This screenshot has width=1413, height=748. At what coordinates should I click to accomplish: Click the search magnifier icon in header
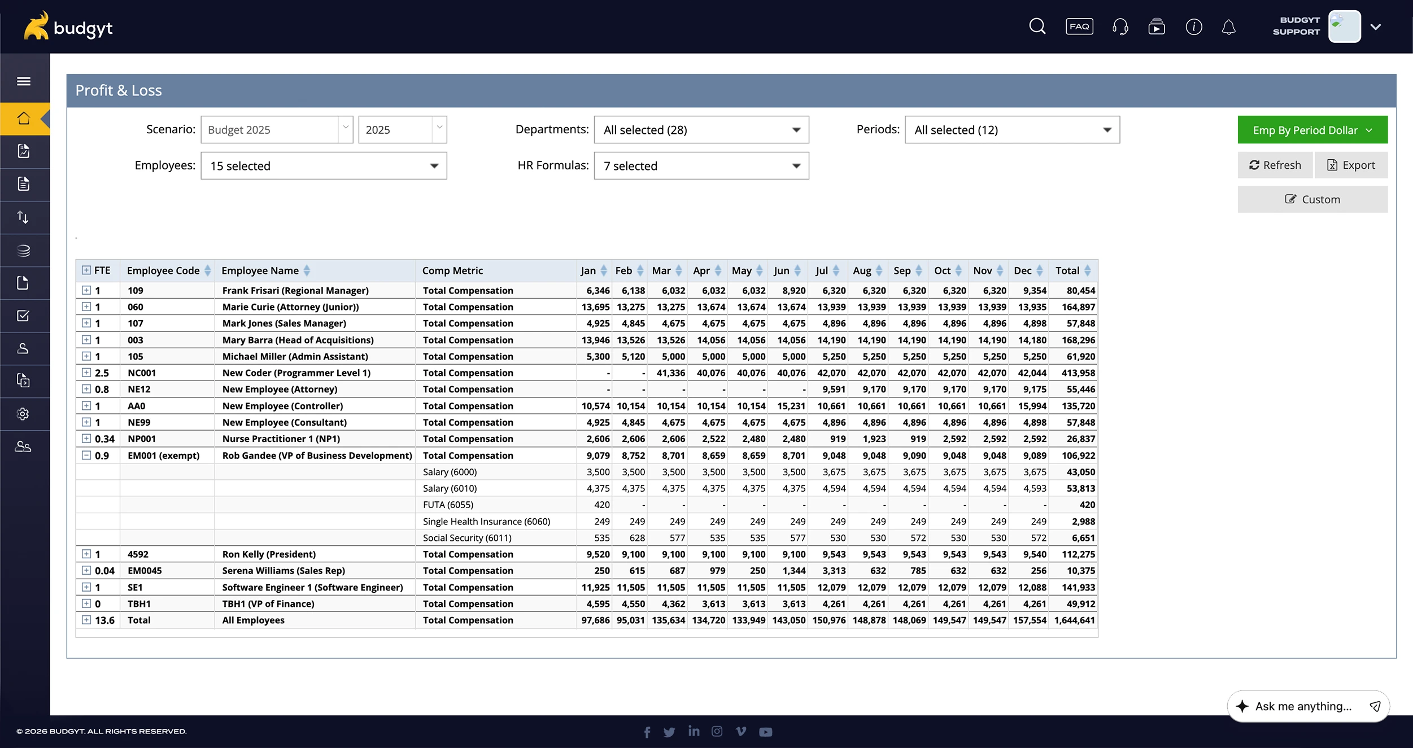coord(1037,27)
